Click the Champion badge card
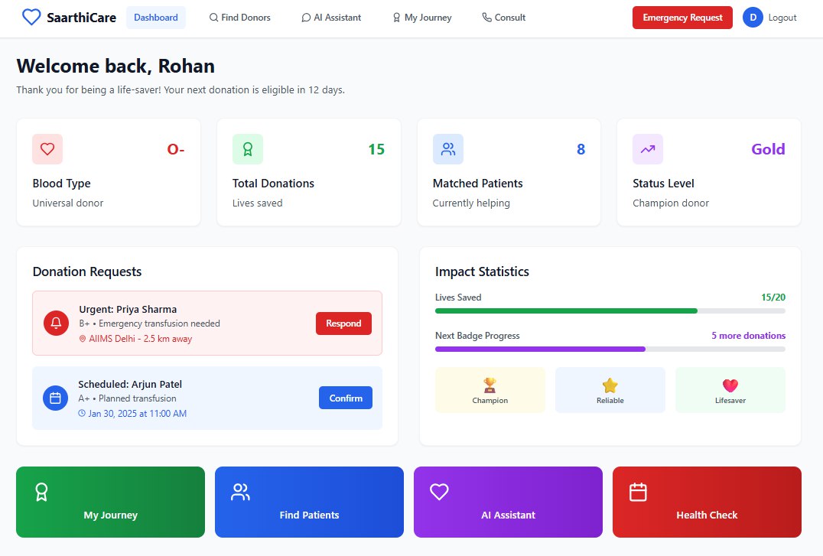Image resolution: width=823 pixels, height=556 pixels. [x=490, y=389]
